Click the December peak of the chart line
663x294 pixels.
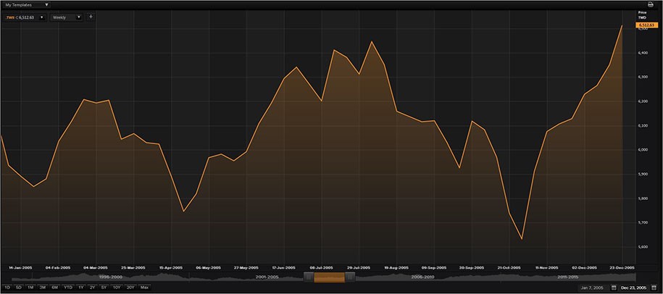click(x=622, y=25)
